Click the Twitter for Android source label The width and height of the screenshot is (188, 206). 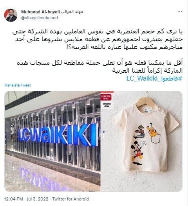click(70, 199)
